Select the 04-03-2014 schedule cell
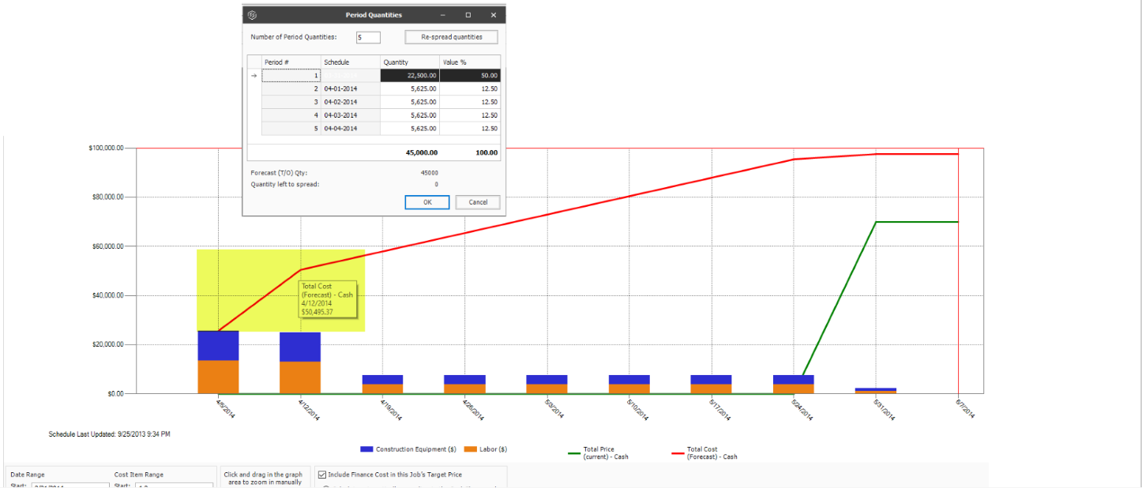 coord(351,115)
